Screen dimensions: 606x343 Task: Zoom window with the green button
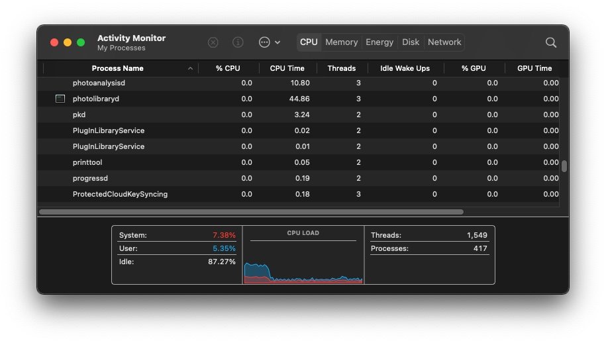click(81, 42)
